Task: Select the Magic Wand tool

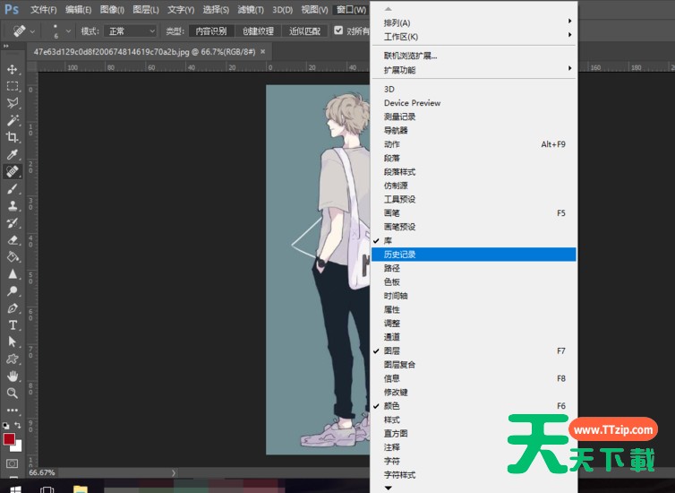Action: coord(13,120)
